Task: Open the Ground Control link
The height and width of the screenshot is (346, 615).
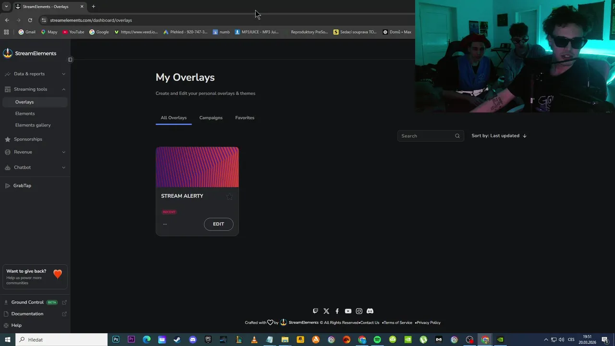Action: tap(27, 302)
